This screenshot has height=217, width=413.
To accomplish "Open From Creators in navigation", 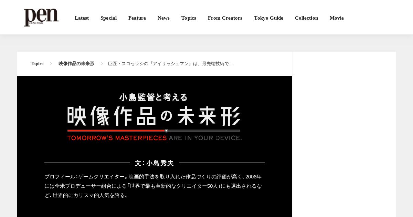I will pos(225,18).
